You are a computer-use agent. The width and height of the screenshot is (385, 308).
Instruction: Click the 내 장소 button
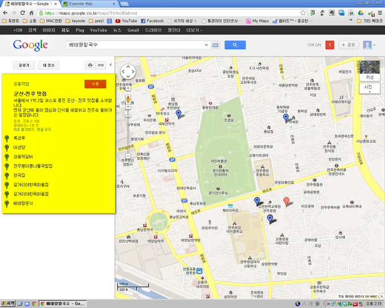click(x=49, y=65)
